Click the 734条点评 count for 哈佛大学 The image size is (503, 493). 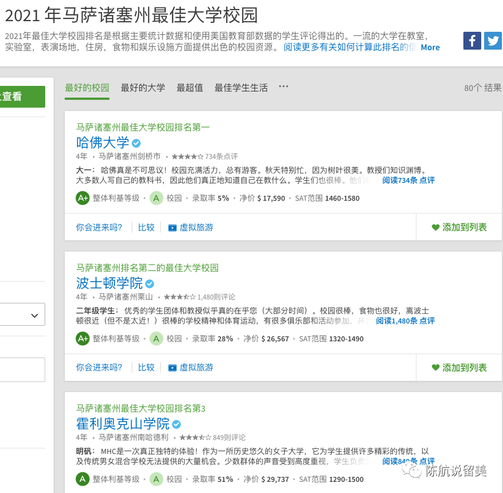tap(221, 157)
